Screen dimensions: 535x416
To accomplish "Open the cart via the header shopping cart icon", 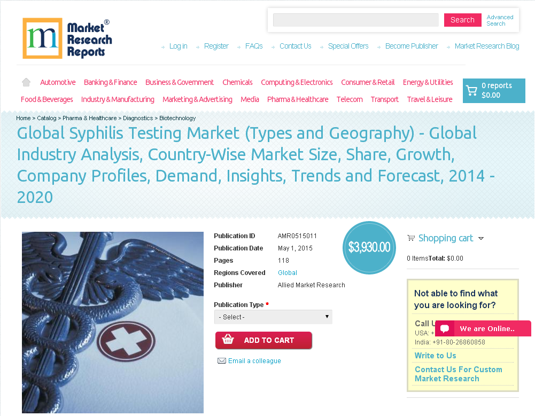I will [472, 90].
